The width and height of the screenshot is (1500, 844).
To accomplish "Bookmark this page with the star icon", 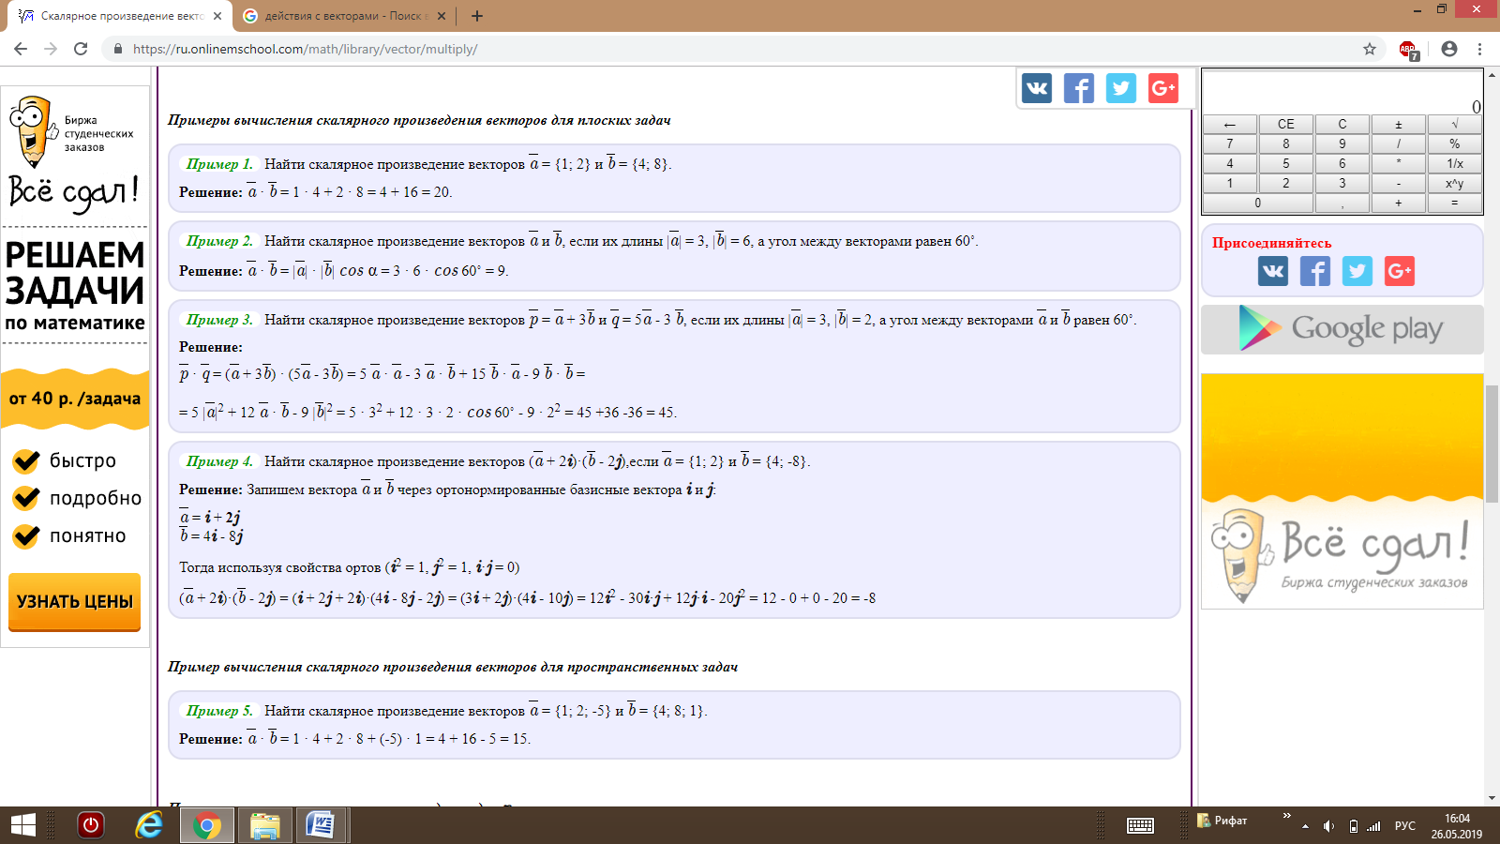I will [1370, 49].
